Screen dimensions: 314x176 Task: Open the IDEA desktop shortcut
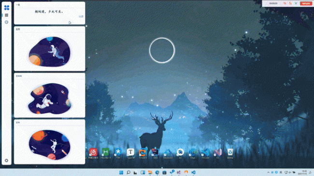[155, 153]
